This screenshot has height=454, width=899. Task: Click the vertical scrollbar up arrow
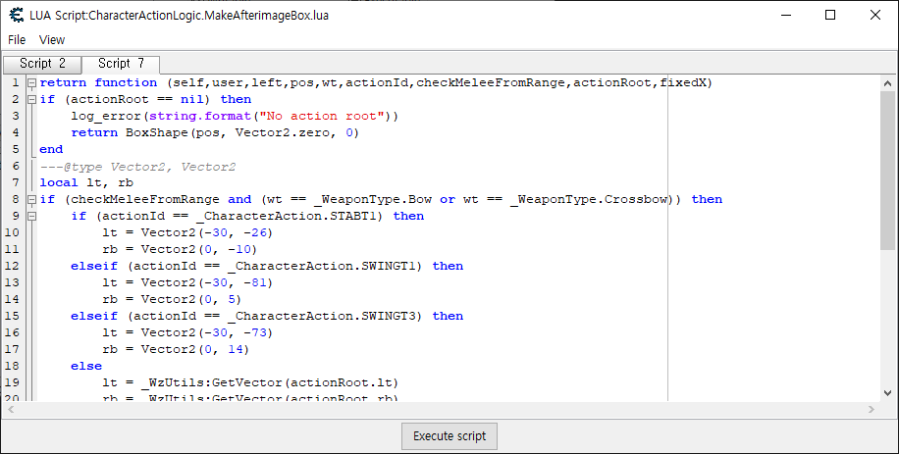pyautogui.click(x=887, y=83)
